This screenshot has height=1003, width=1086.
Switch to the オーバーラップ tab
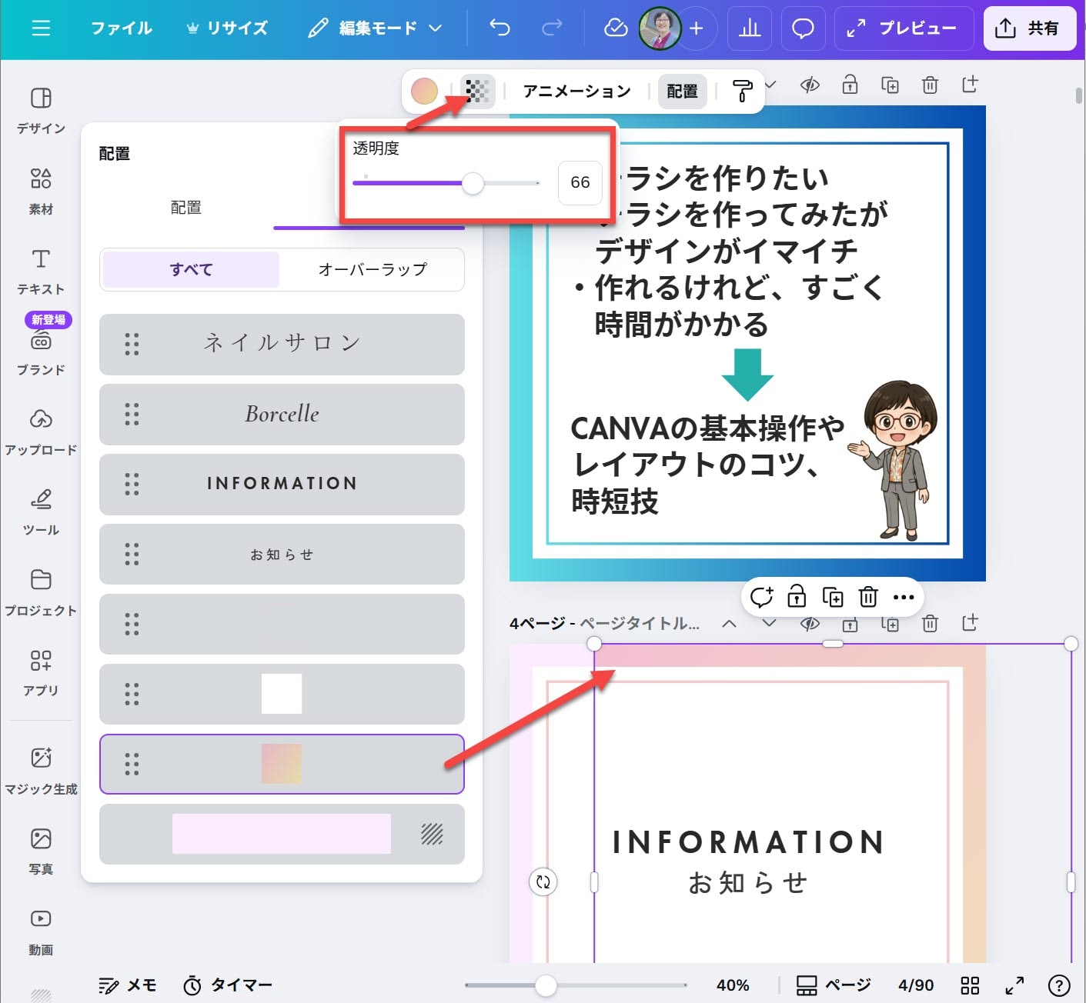coord(372,269)
